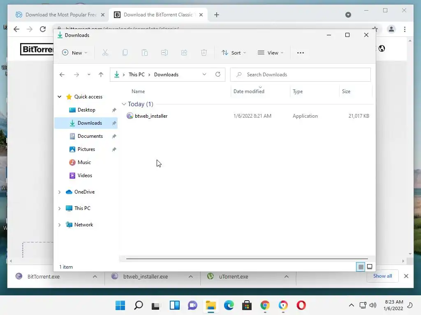Open the Sort dropdown menu
This screenshot has width=421, height=315.
coord(234,53)
